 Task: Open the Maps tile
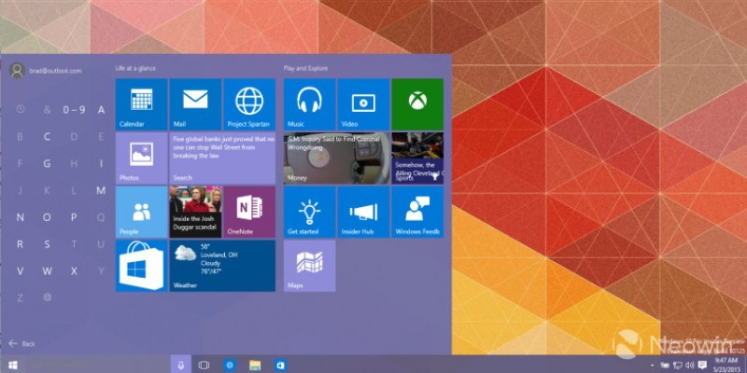[x=310, y=266]
